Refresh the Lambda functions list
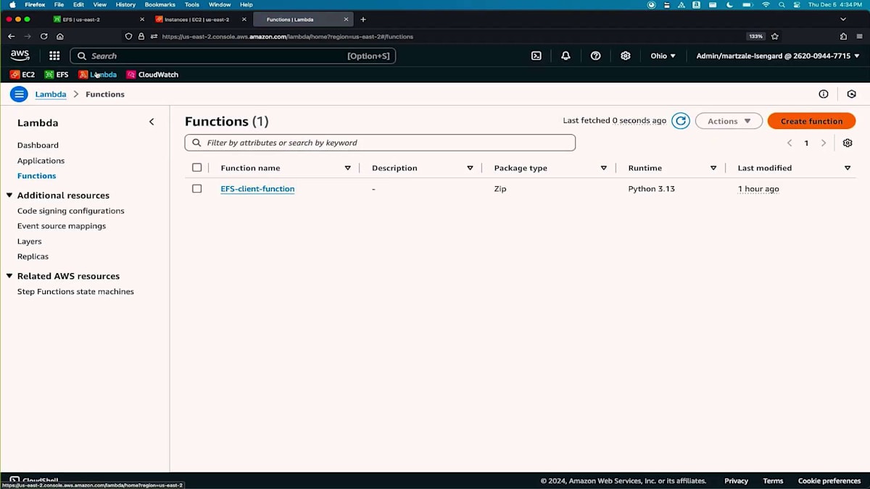The height and width of the screenshot is (489, 870). point(680,121)
